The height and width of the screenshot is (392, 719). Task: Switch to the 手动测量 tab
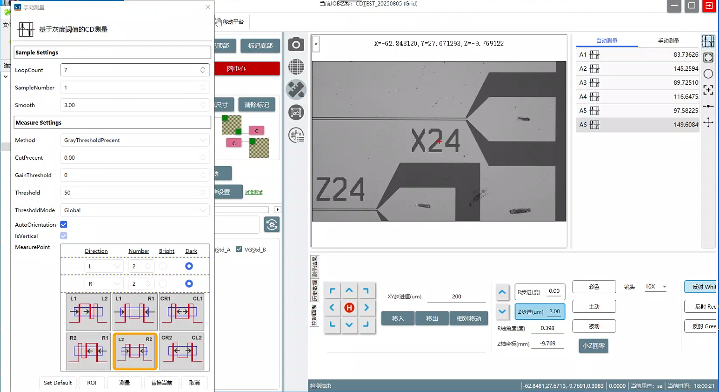668,41
